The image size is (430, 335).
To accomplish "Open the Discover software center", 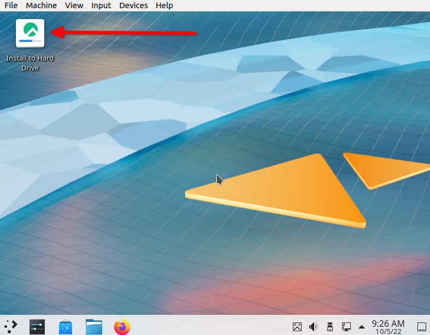I will coord(66,326).
